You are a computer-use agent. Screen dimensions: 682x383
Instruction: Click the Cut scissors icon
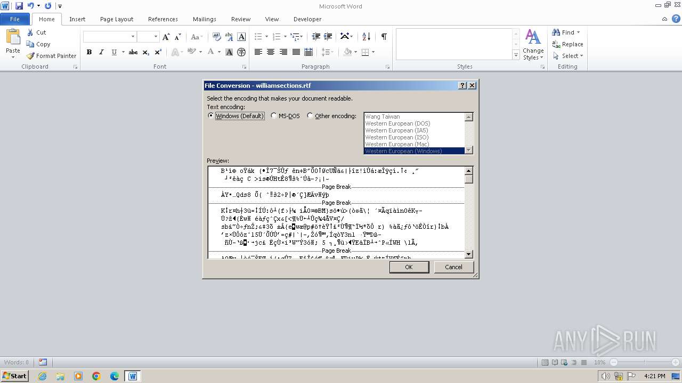(30, 32)
